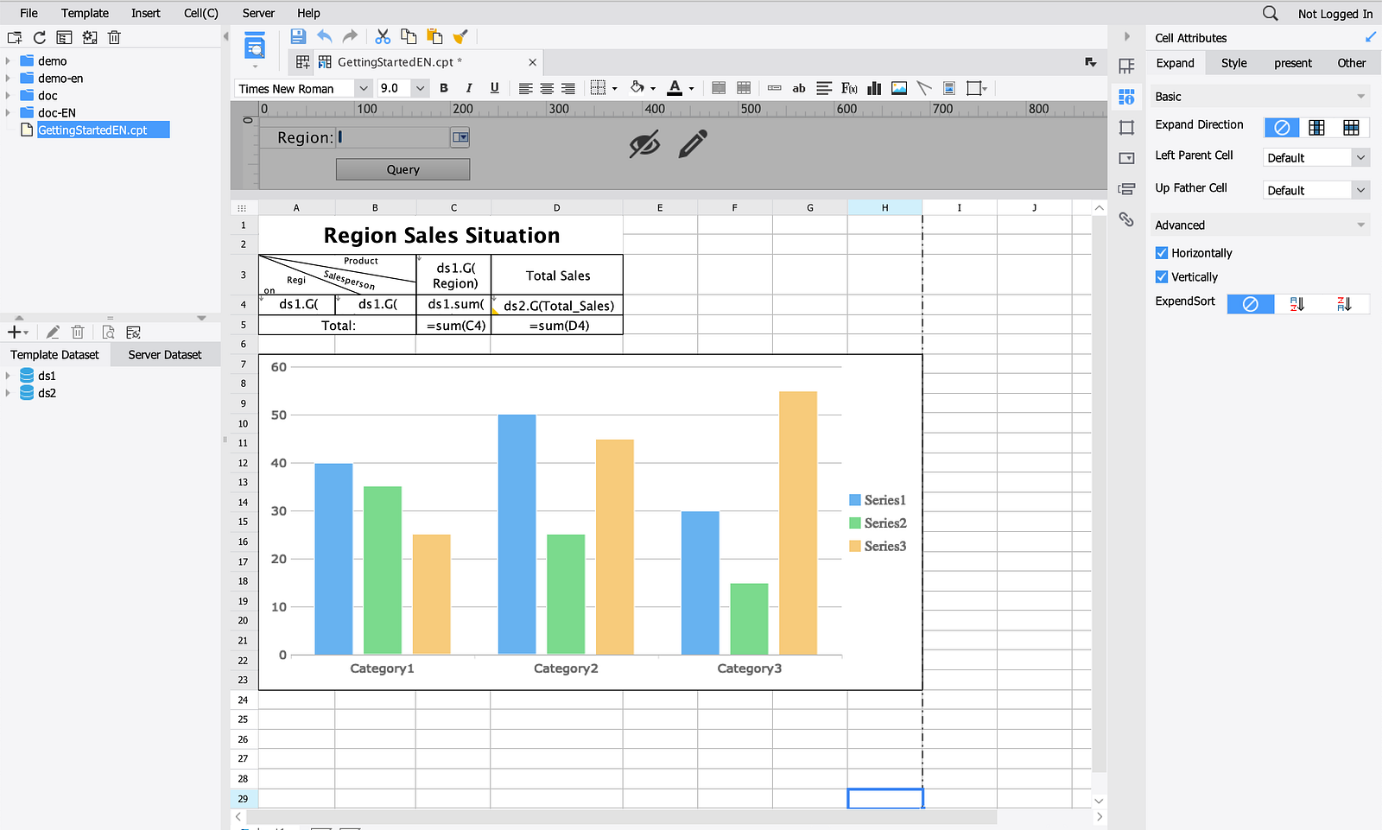Toggle bold formatting
Image resolution: width=1382 pixels, height=830 pixels.
[444, 88]
